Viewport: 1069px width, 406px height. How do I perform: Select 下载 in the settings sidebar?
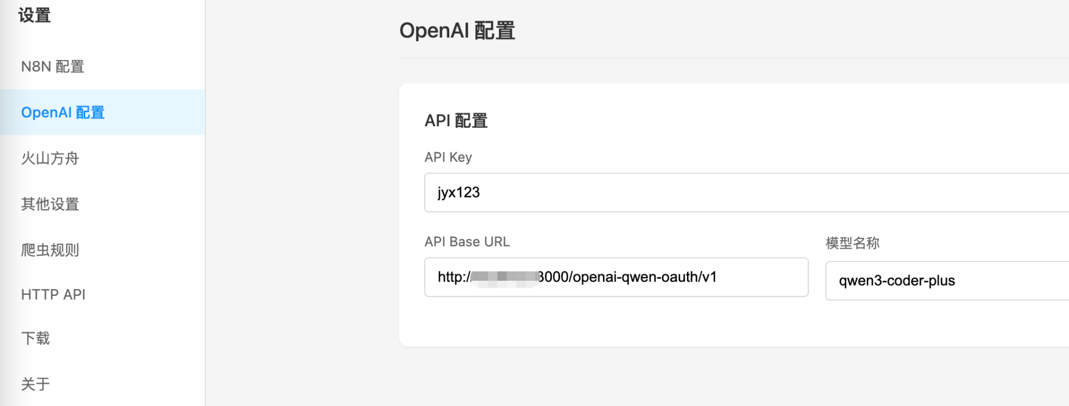[36, 338]
